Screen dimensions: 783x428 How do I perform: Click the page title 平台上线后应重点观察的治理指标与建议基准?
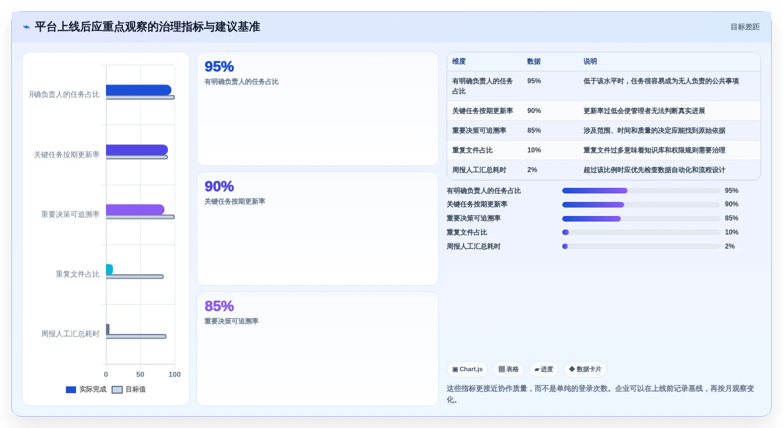click(x=148, y=27)
